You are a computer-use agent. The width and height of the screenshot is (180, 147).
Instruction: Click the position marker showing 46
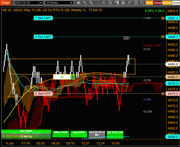(x=62, y=77)
